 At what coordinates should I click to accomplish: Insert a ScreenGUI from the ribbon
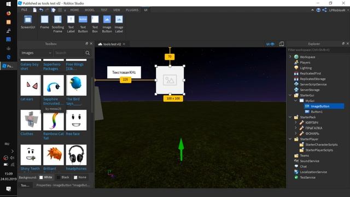[x=28, y=22]
